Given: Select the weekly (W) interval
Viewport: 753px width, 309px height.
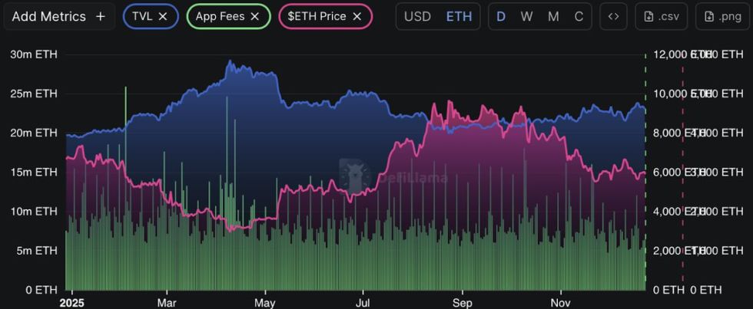Looking at the screenshot, I should coord(526,16).
